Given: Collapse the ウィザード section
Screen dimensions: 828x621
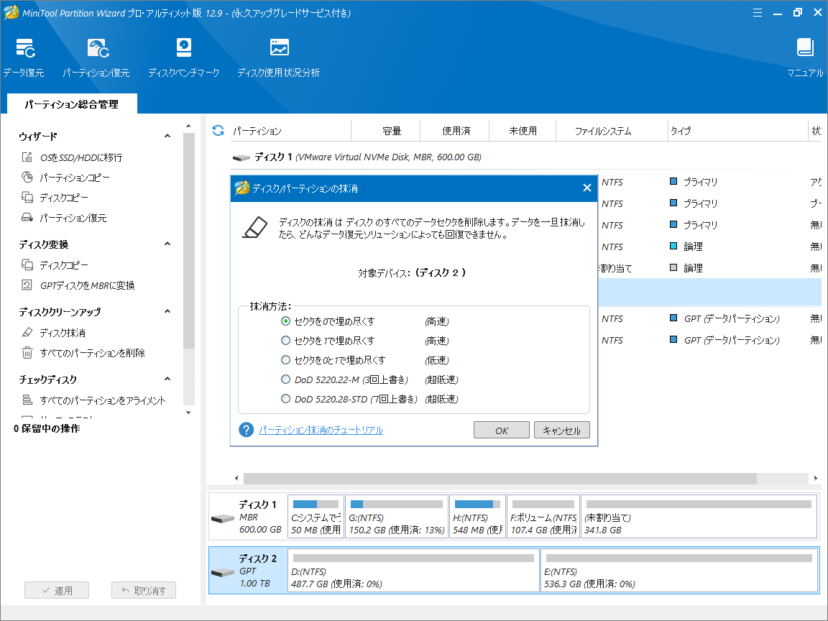Looking at the screenshot, I should [x=167, y=137].
